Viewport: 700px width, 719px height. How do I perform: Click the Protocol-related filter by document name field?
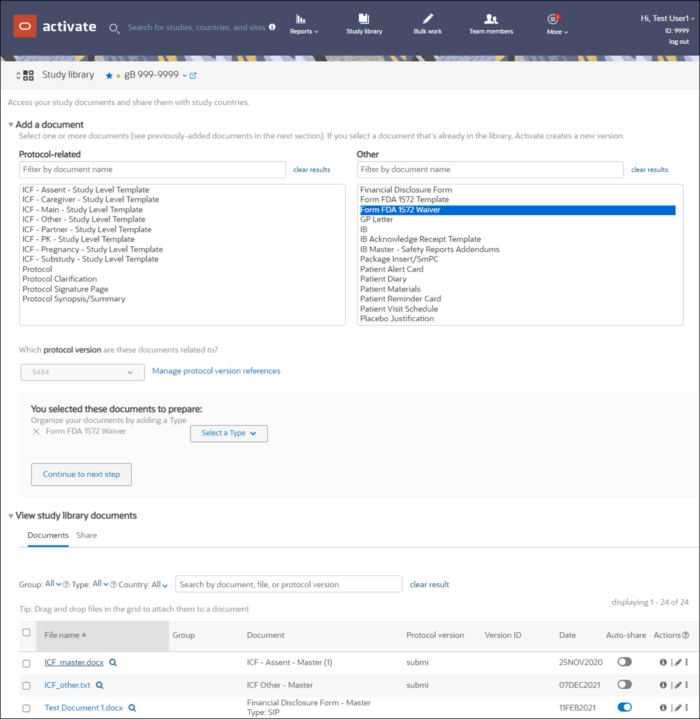pyautogui.click(x=153, y=169)
